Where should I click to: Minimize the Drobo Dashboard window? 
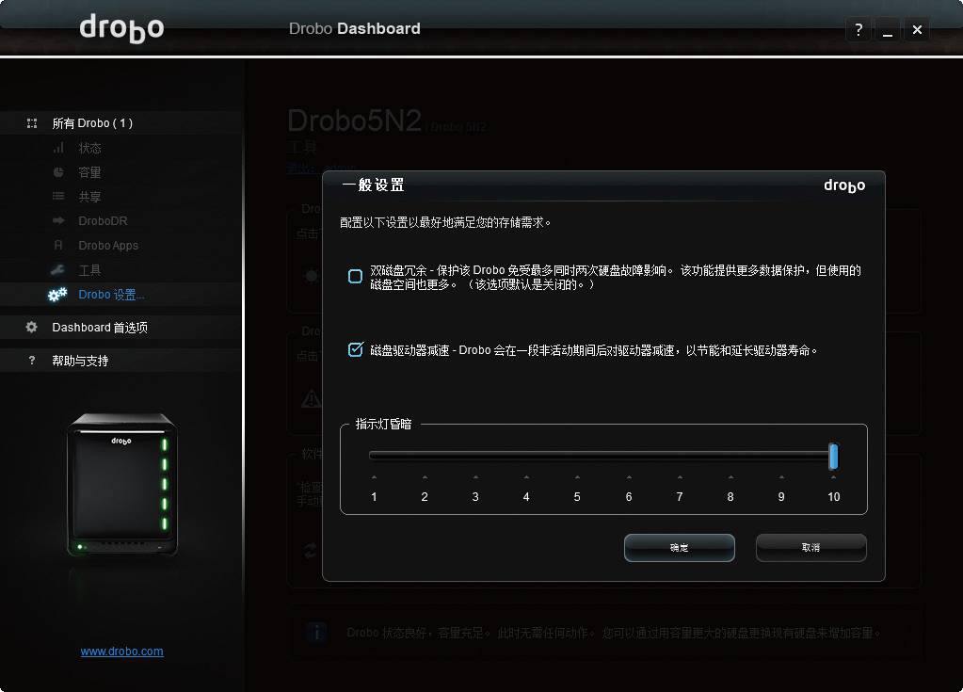click(888, 29)
